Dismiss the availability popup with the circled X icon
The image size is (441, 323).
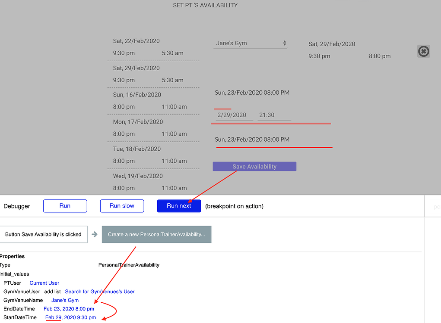coord(423,51)
